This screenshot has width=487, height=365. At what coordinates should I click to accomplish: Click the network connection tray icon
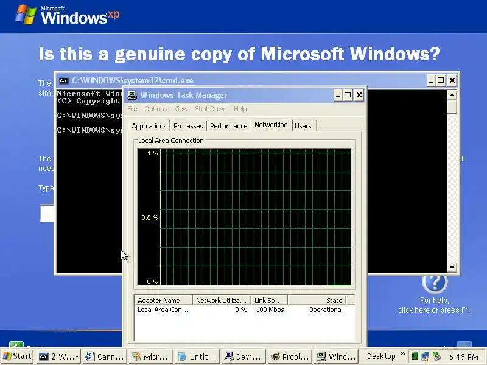tap(426, 356)
